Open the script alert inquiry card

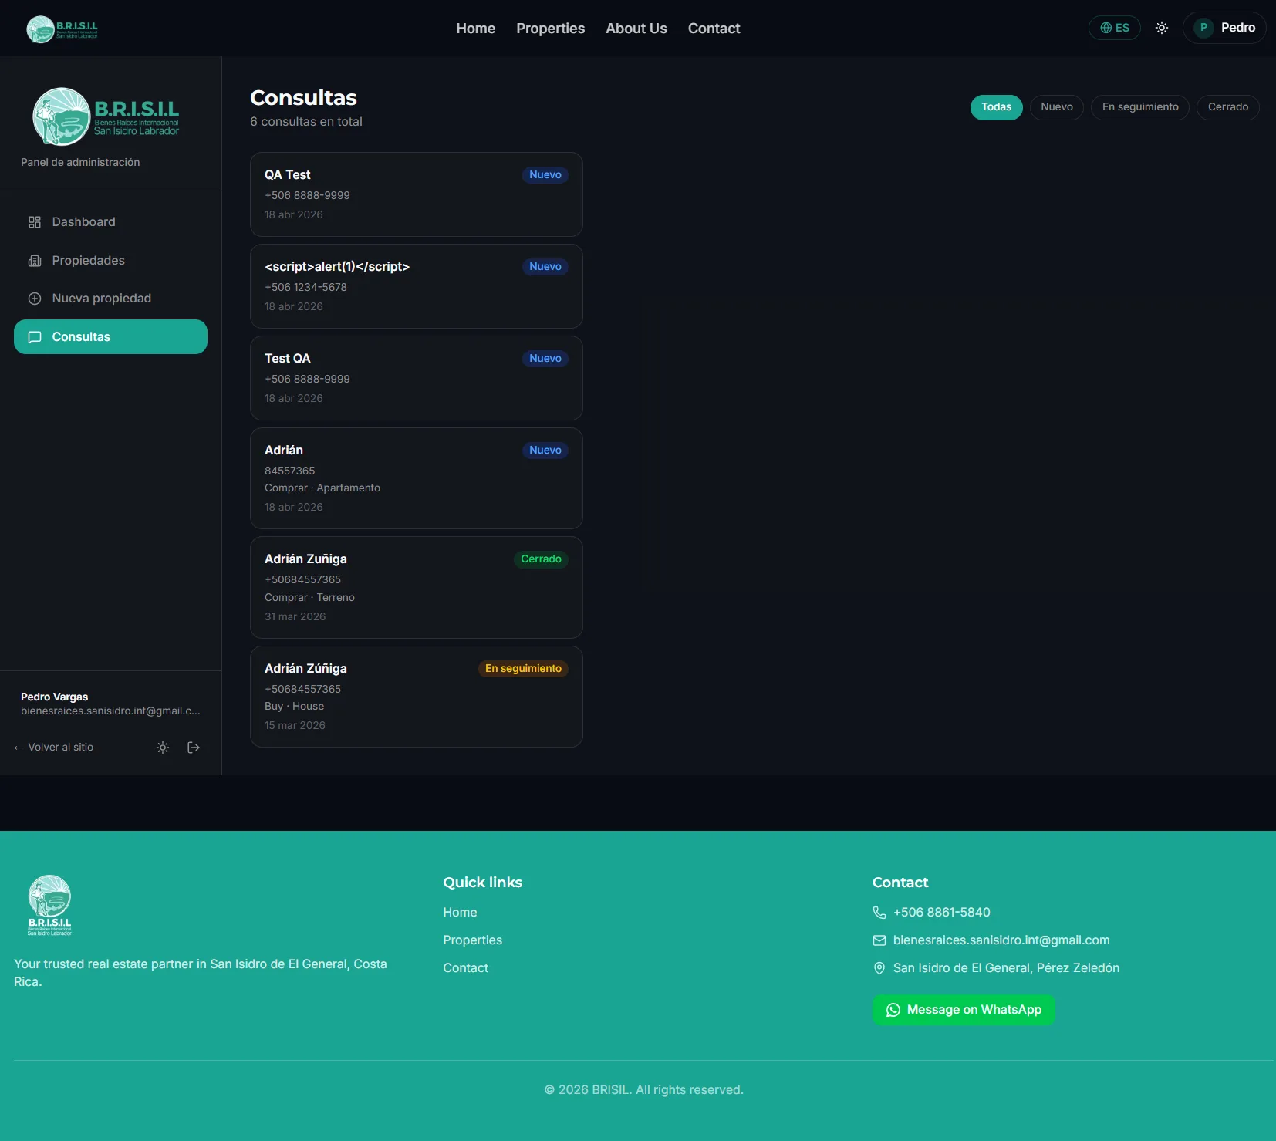(417, 286)
